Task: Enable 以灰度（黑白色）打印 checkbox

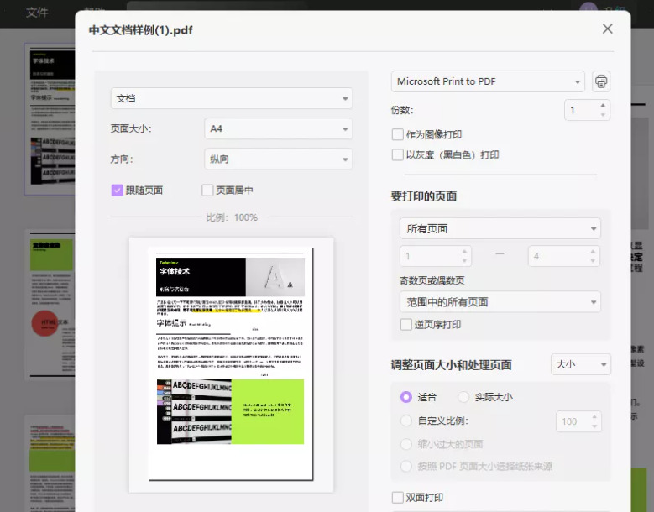Action: 398,154
